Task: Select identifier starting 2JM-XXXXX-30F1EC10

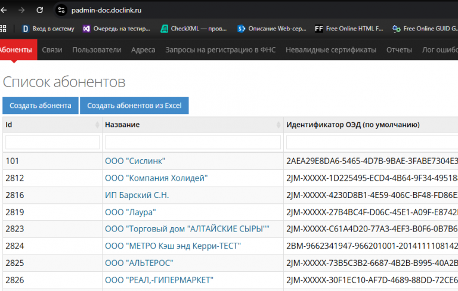Action: coord(372,280)
